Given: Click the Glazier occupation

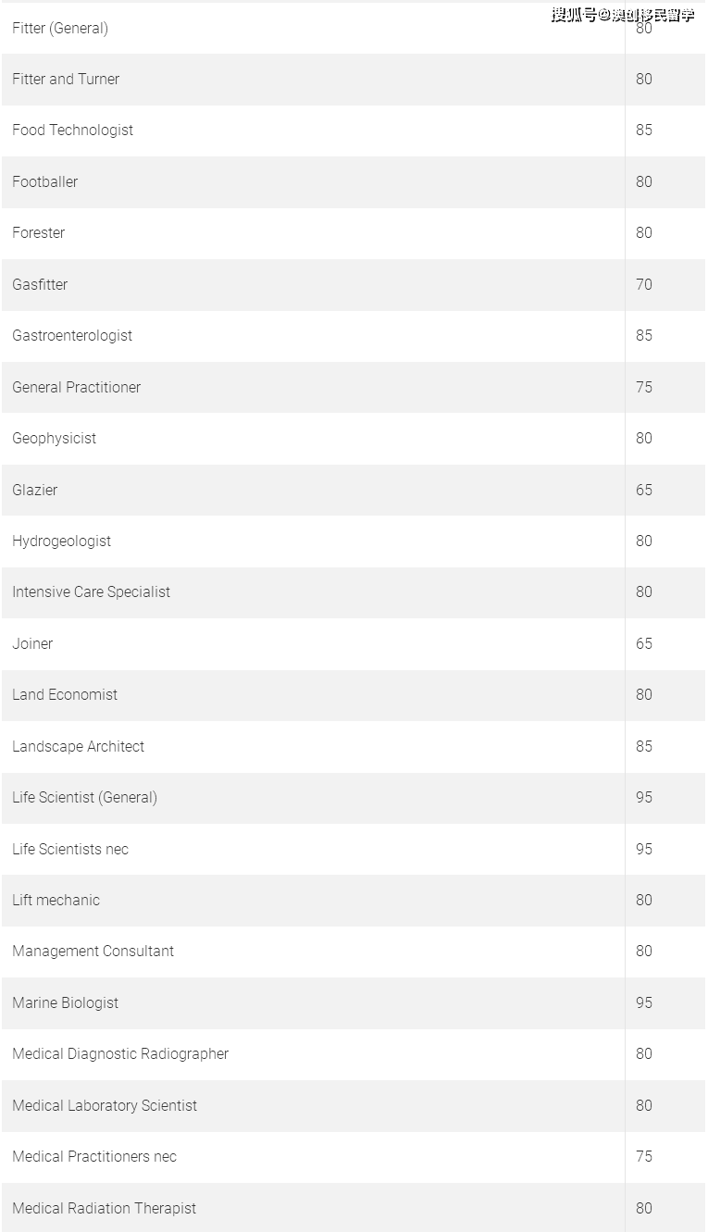Looking at the screenshot, I should pyautogui.click(x=34, y=491).
